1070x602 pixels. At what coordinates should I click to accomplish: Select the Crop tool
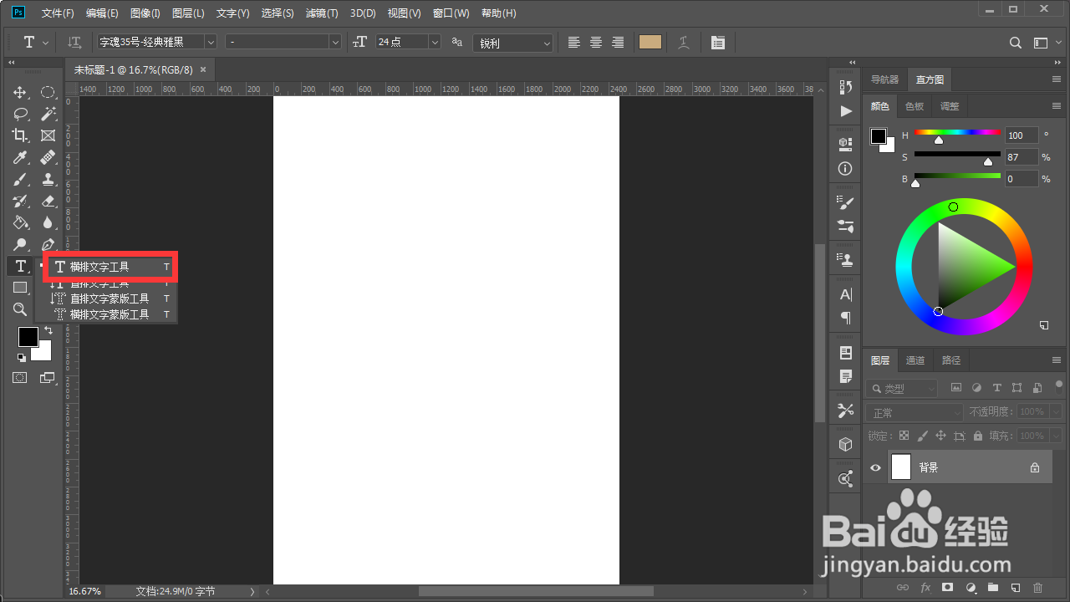point(20,135)
